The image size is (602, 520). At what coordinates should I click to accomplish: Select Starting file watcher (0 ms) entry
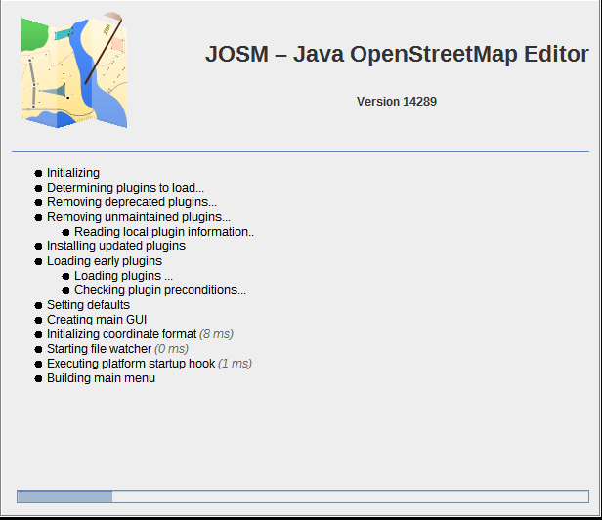pyautogui.click(x=117, y=349)
